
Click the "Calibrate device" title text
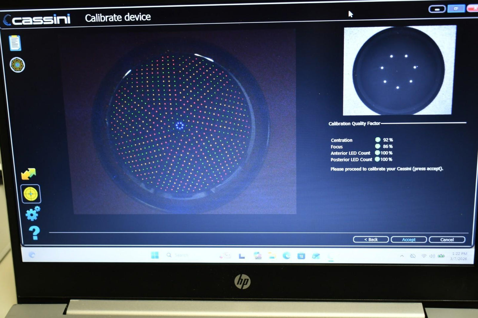pos(118,18)
